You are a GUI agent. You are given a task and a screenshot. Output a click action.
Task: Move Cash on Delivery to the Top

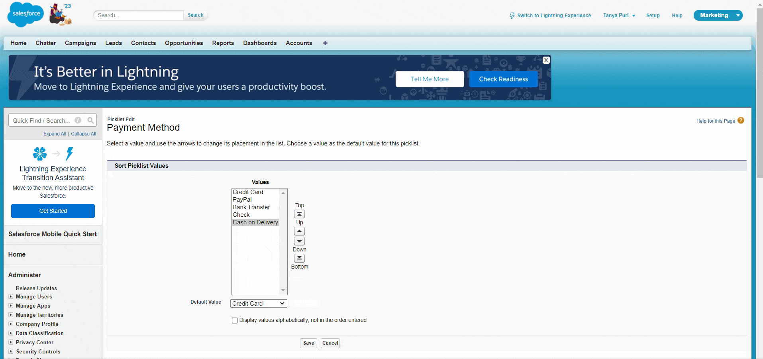click(299, 214)
